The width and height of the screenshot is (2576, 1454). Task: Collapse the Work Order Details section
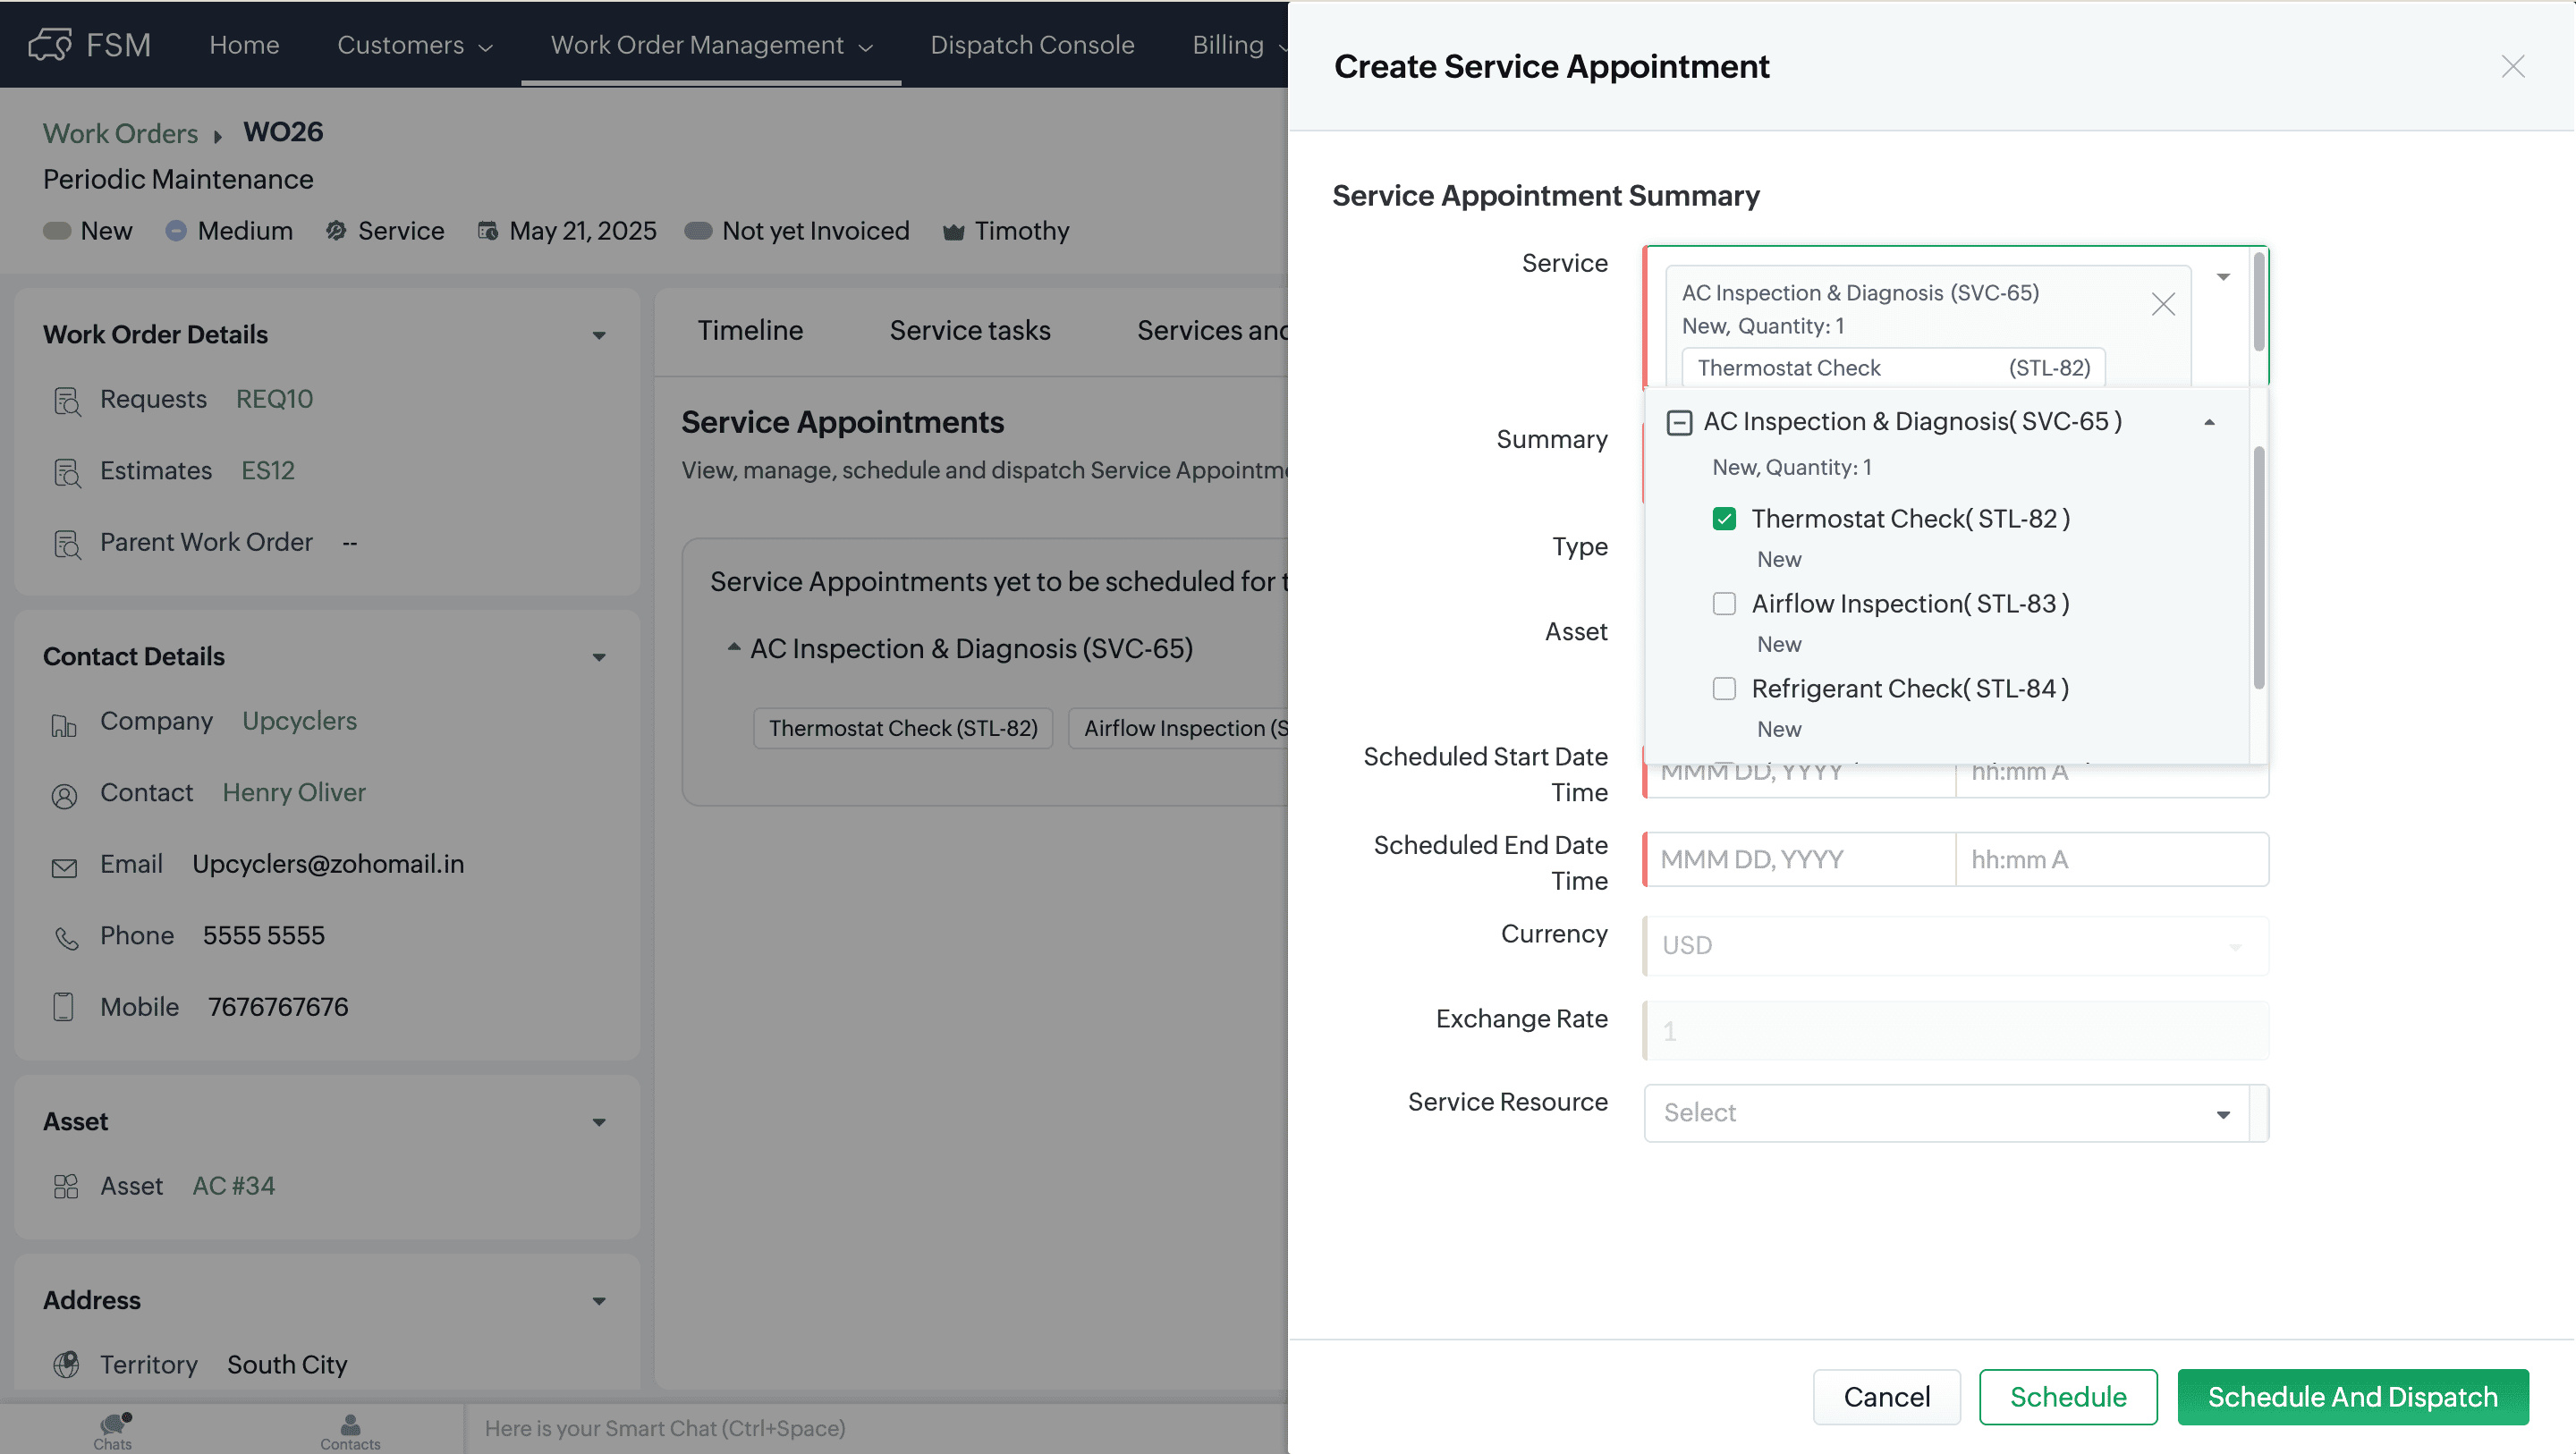(599, 335)
